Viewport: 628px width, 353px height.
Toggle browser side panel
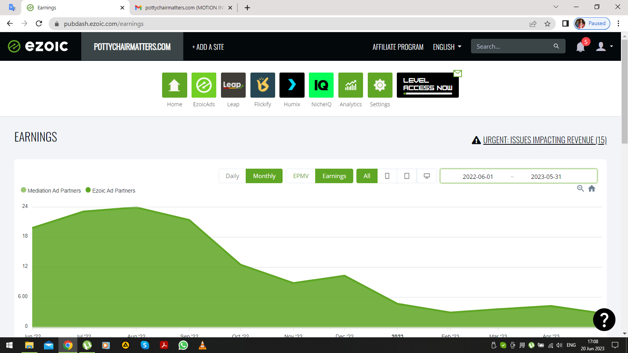tap(565, 24)
